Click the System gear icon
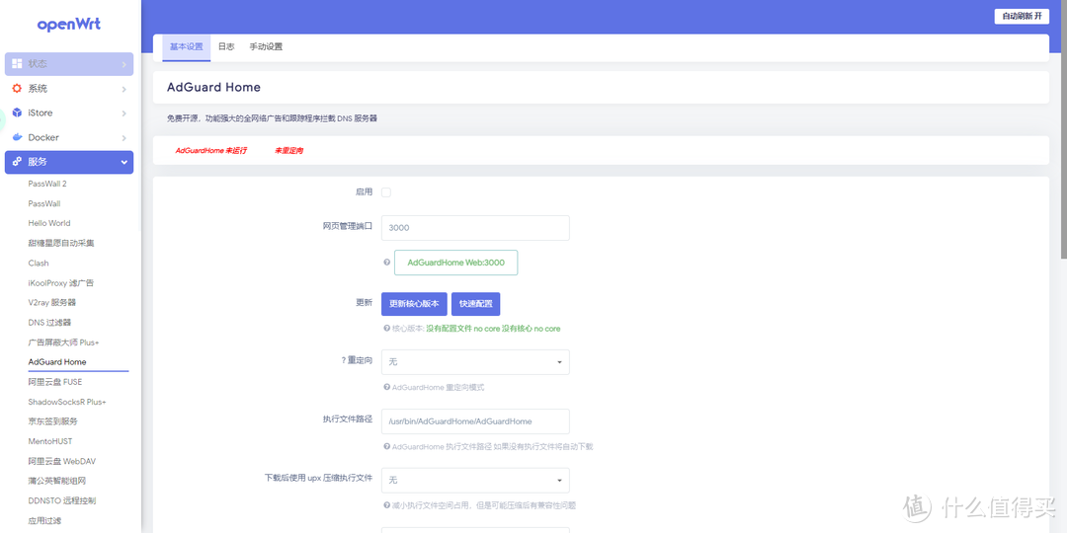1067x533 pixels. (17, 89)
